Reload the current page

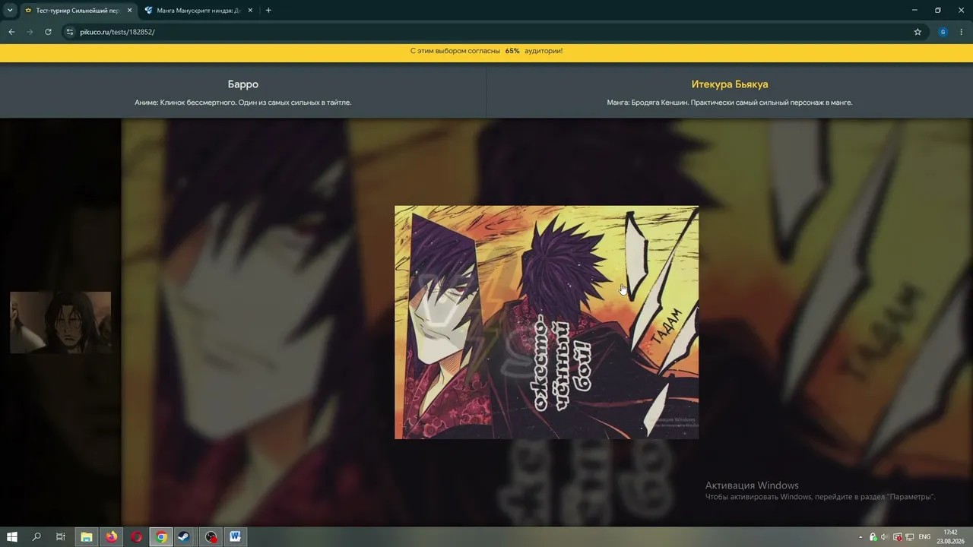pyautogui.click(x=48, y=32)
